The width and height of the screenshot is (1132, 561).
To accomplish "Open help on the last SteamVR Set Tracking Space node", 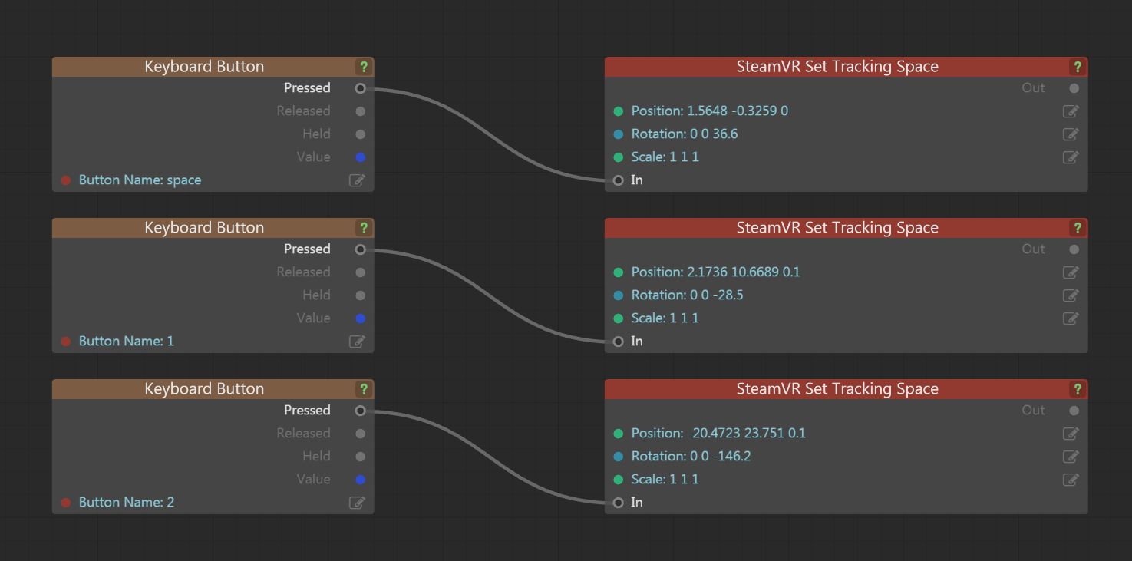I will coord(1077,389).
